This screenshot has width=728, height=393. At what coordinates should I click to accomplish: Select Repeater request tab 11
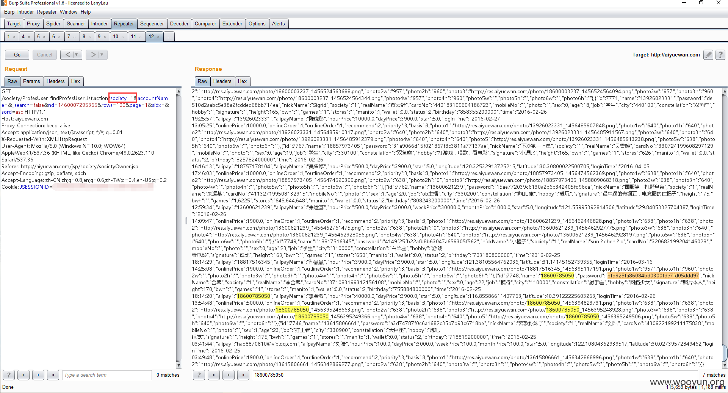[133, 37]
